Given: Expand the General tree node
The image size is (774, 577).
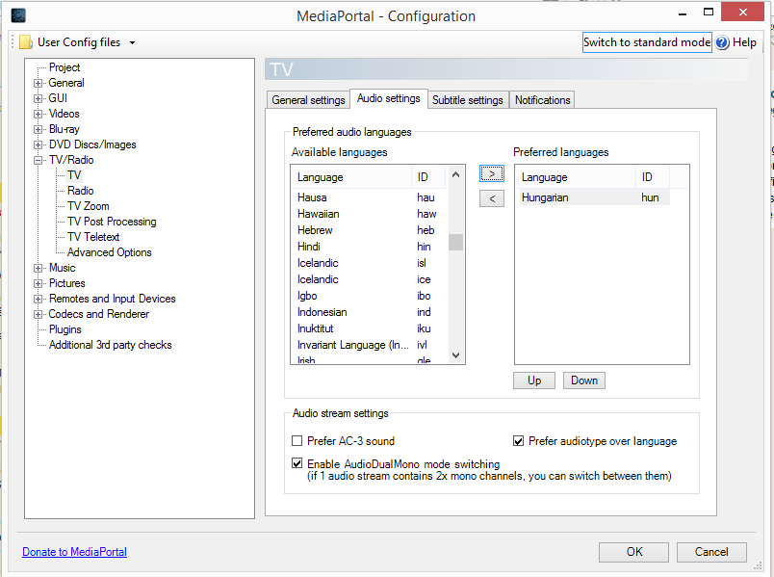Looking at the screenshot, I should point(38,83).
